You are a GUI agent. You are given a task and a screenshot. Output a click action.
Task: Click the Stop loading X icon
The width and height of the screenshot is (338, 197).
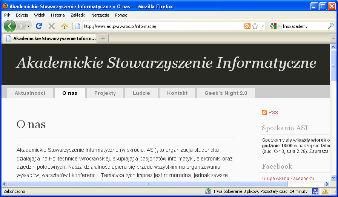pyautogui.click(x=52, y=26)
